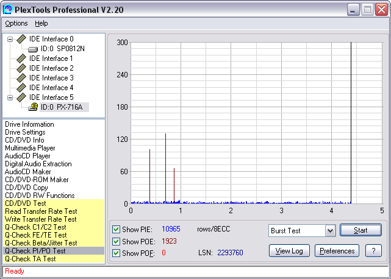This screenshot has height=279, width=391.
Task: Open CD/DVD RW Functions entry
Action: coord(40,196)
